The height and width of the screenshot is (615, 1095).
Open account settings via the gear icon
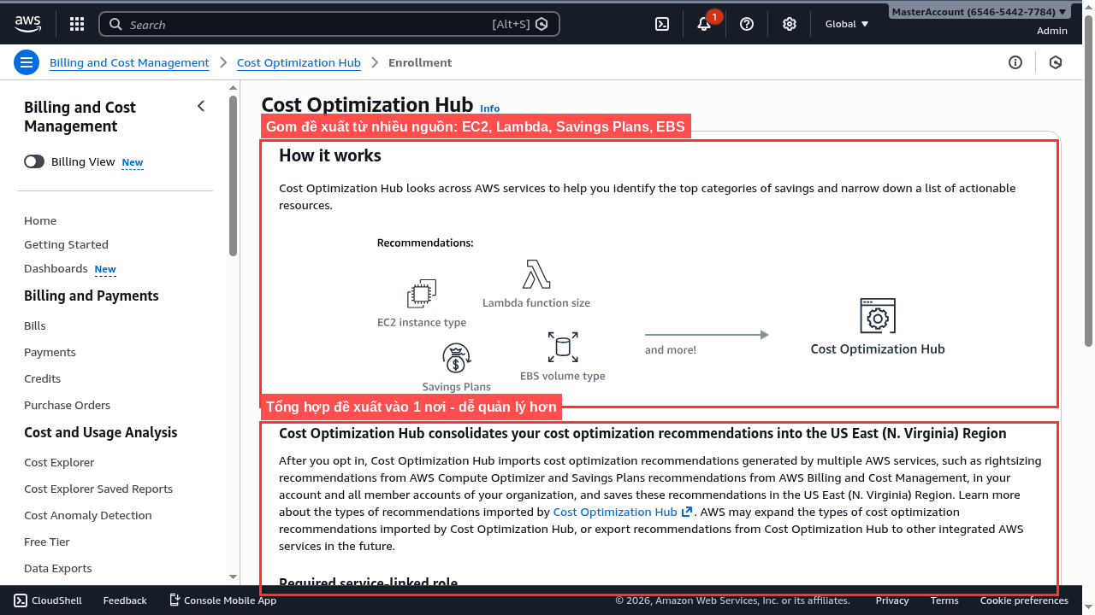coord(789,23)
